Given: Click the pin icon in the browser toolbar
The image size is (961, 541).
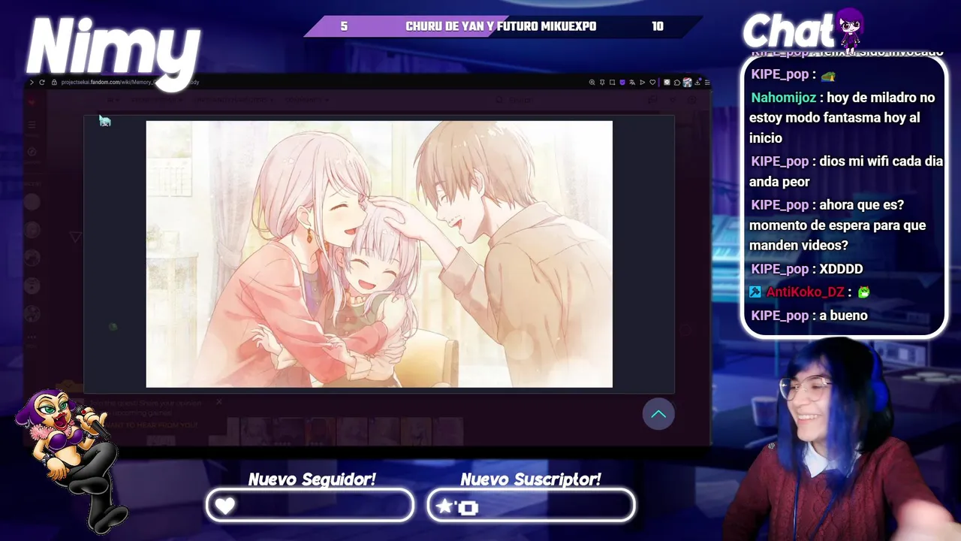Looking at the screenshot, I should coord(602,83).
